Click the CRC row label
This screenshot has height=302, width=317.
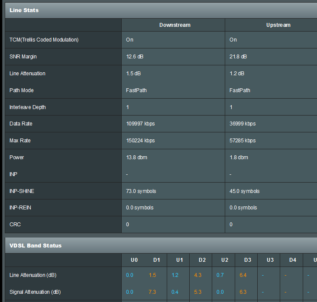(x=15, y=225)
